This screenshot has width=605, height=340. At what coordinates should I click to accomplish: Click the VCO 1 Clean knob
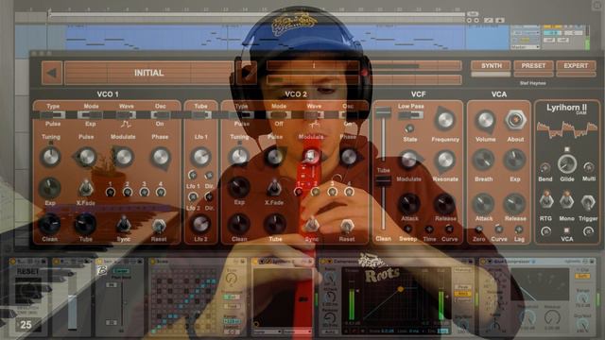50,224
